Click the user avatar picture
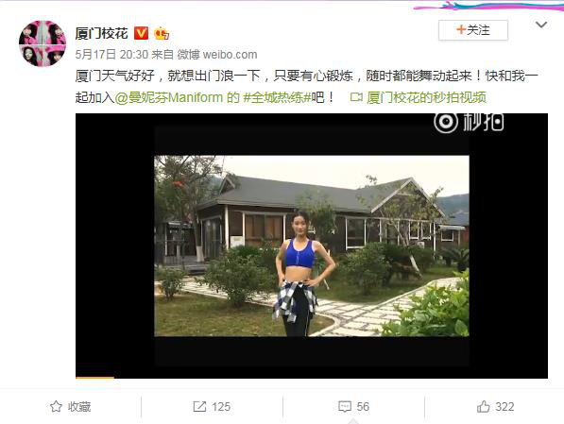This screenshot has width=564, height=424. point(43,43)
